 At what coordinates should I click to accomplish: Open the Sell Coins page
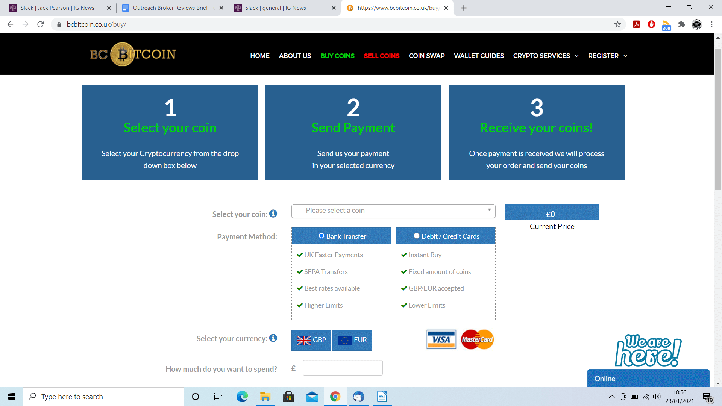[381, 56]
